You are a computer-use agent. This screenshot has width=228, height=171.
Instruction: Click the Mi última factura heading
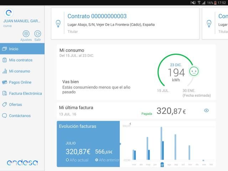(x=76, y=107)
